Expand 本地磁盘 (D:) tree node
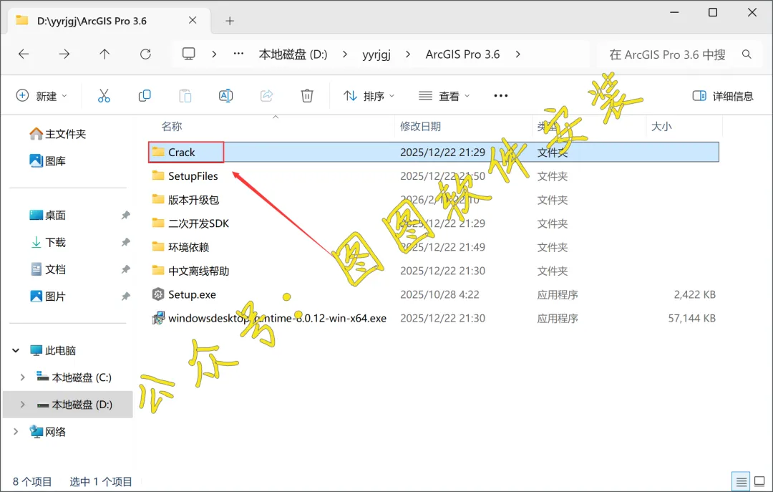This screenshot has width=773, height=492. pyautogui.click(x=23, y=405)
